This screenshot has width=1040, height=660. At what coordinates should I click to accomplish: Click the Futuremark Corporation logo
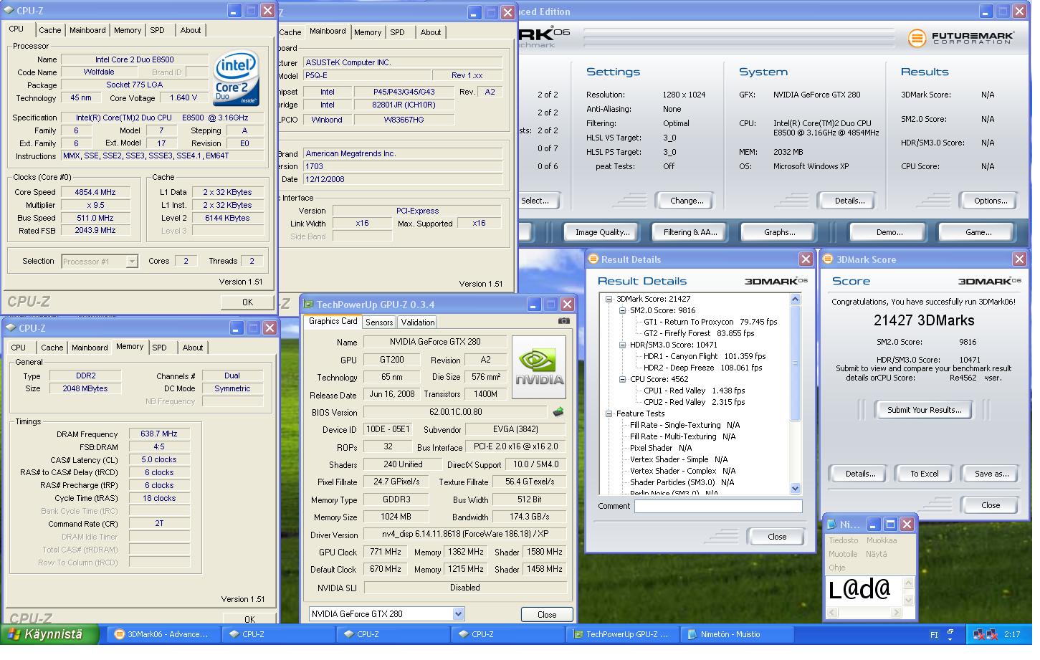[x=960, y=38]
